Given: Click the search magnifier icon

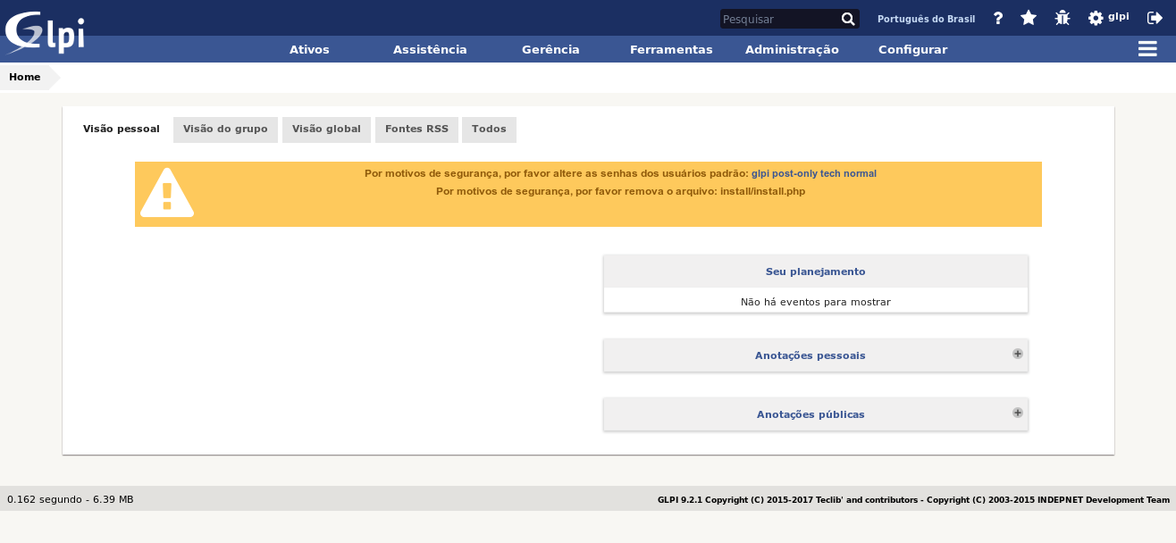Looking at the screenshot, I should 848,19.
